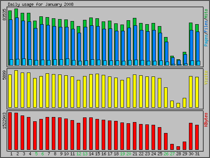Click day label 1 on the x-axis

coord(11,154)
